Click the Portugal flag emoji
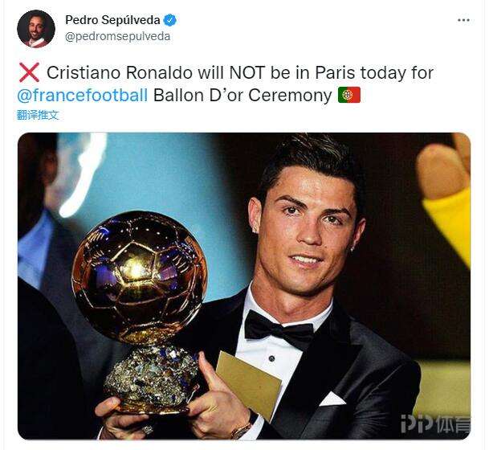Viewport: 489px width, 450px height. coord(349,95)
